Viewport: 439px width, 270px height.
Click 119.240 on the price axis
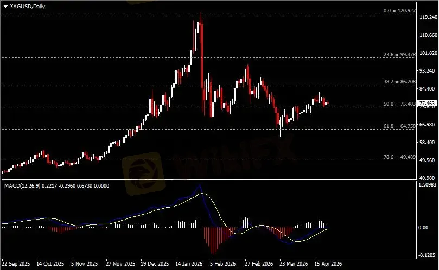click(428, 17)
